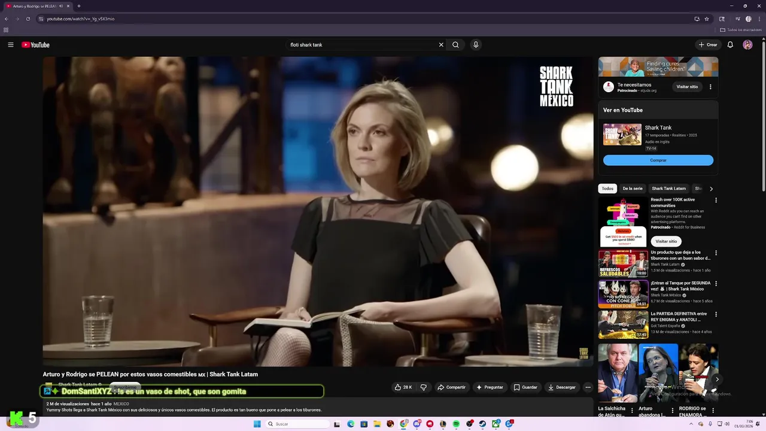Click Comprar for Shark Tank series
Image resolution: width=766 pixels, height=431 pixels.
coord(658,160)
